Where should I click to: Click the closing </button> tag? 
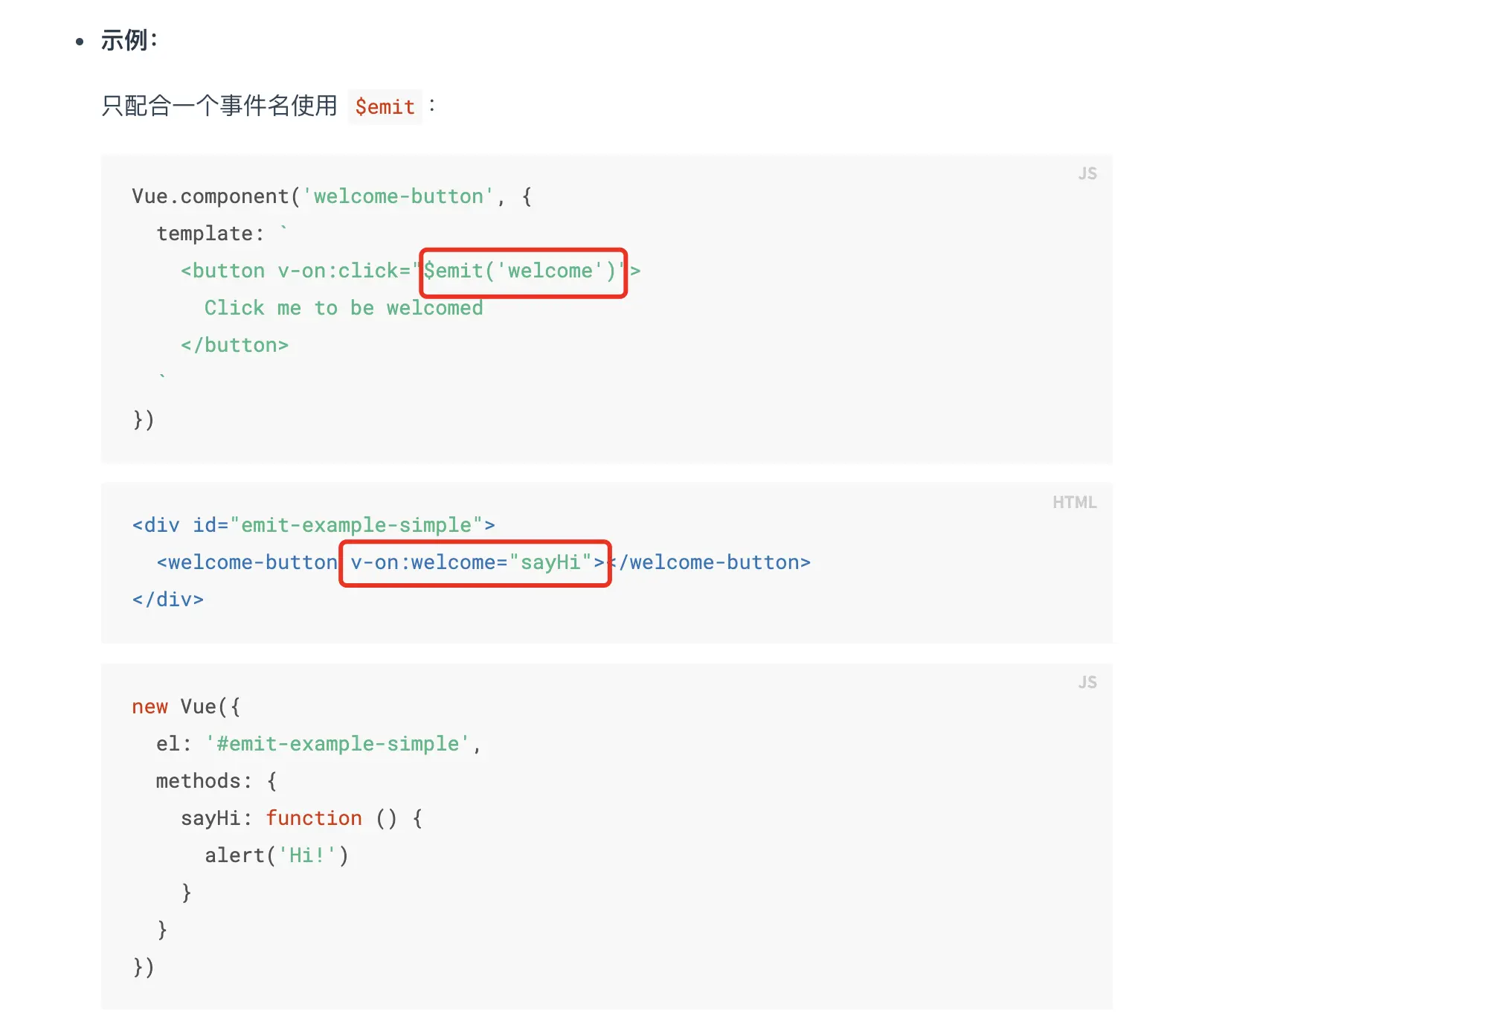(234, 345)
